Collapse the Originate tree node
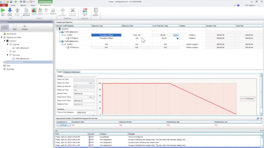 [x=8, y=44]
